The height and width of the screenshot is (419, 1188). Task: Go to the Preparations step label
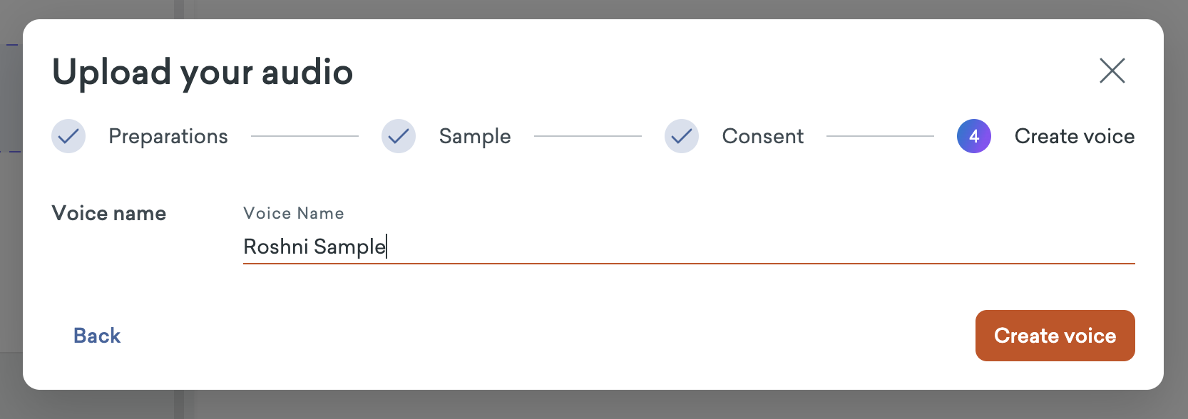168,136
